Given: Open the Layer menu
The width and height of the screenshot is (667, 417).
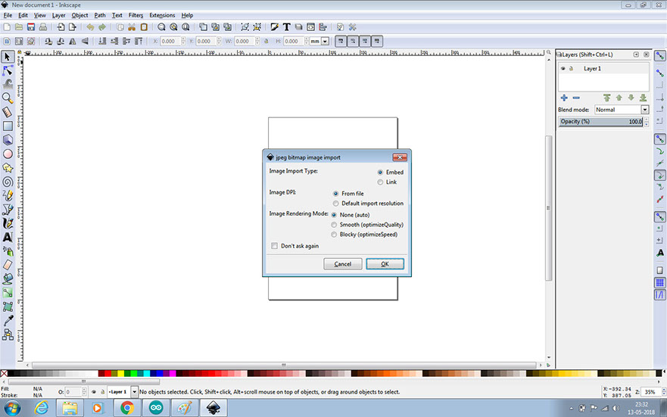Looking at the screenshot, I should click(x=59, y=15).
